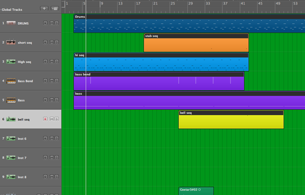This screenshot has width=305, height=195.
Task: Click bar 53 in the ruler
Action: (295, 4)
